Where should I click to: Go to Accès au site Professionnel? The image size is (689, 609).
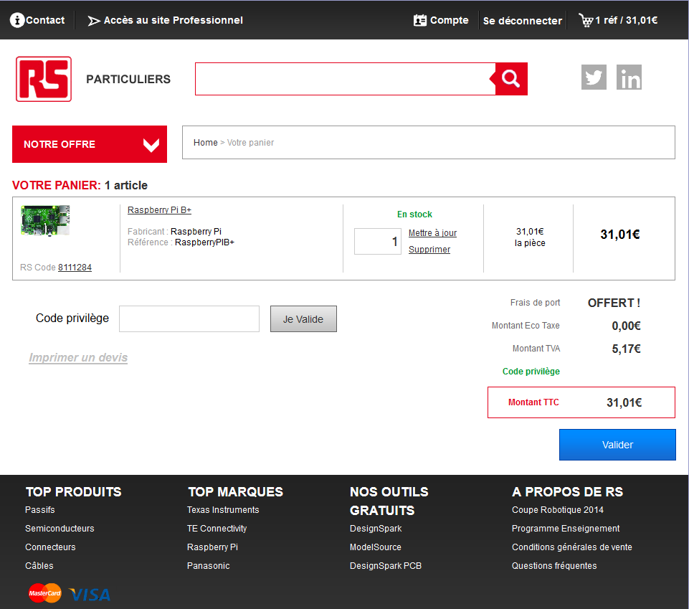click(173, 20)
